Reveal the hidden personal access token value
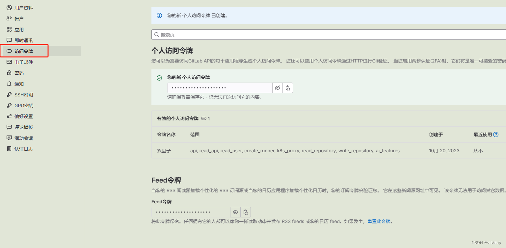The width and height of the screenshot is (506, 248). [x=277, y=87]
